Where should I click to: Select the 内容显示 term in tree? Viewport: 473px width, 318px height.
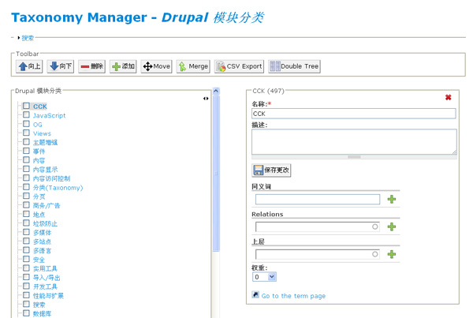(x=45, y=170)
